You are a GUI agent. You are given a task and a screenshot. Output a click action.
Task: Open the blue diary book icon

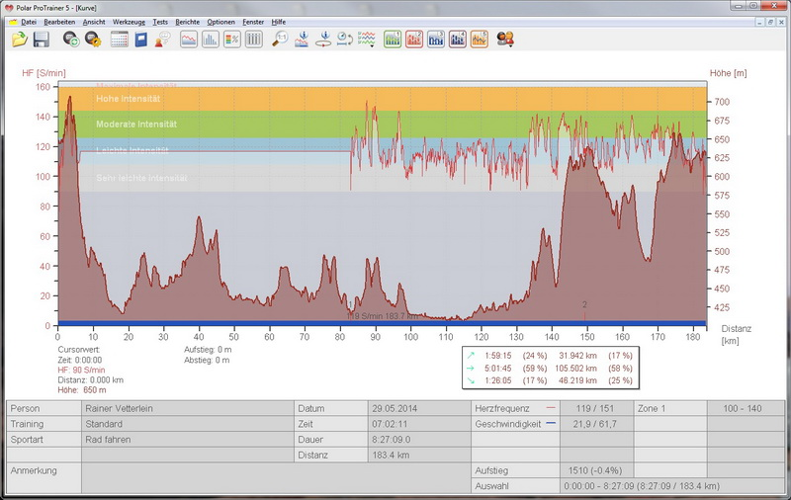coord(141,40)
